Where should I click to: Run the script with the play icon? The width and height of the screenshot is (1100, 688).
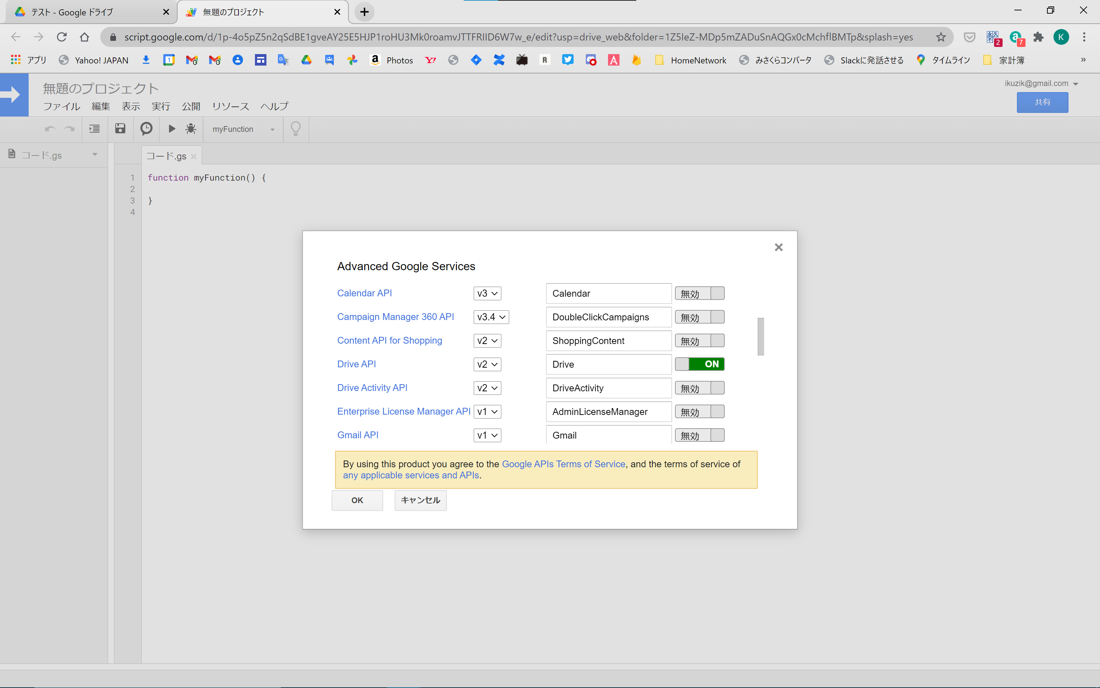[x=172, y=129]
